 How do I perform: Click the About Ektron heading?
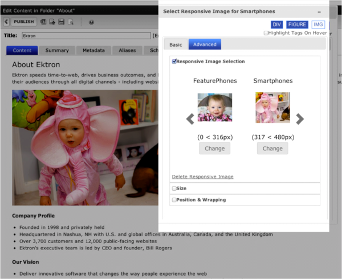click(x=36, y=65)
